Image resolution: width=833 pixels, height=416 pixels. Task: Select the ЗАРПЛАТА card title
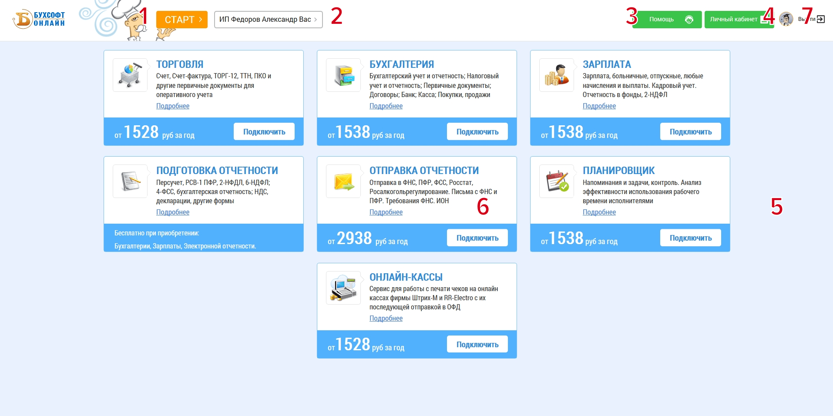(607, 64)
